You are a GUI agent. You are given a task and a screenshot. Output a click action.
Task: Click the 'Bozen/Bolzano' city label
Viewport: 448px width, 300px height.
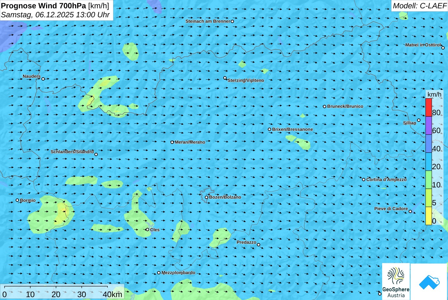pos(225,197)
